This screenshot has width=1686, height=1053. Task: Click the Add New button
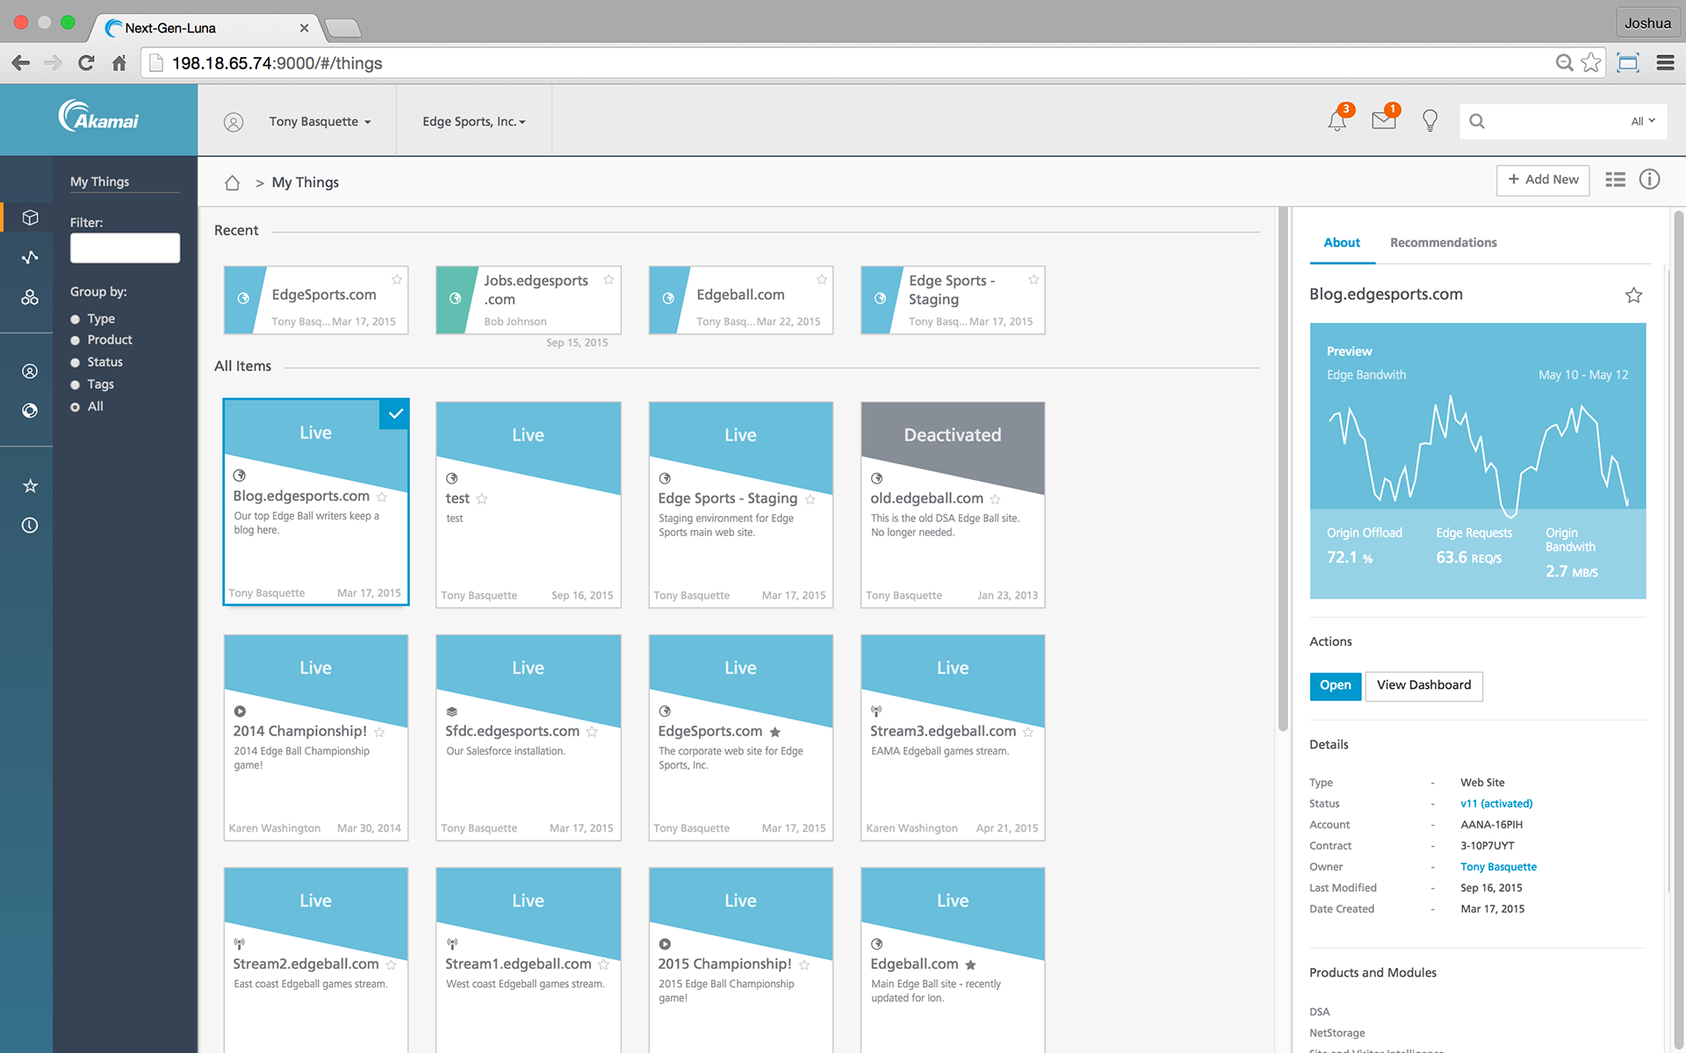pyautogui.click(x=1543, y=180)
